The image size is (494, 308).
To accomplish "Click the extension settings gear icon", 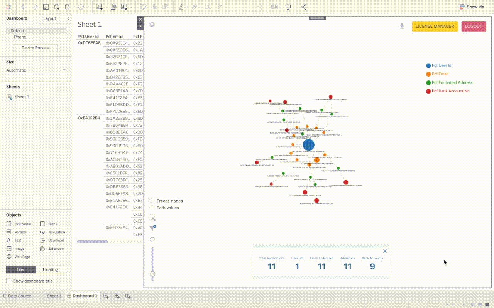I will (x=152, y=24).
